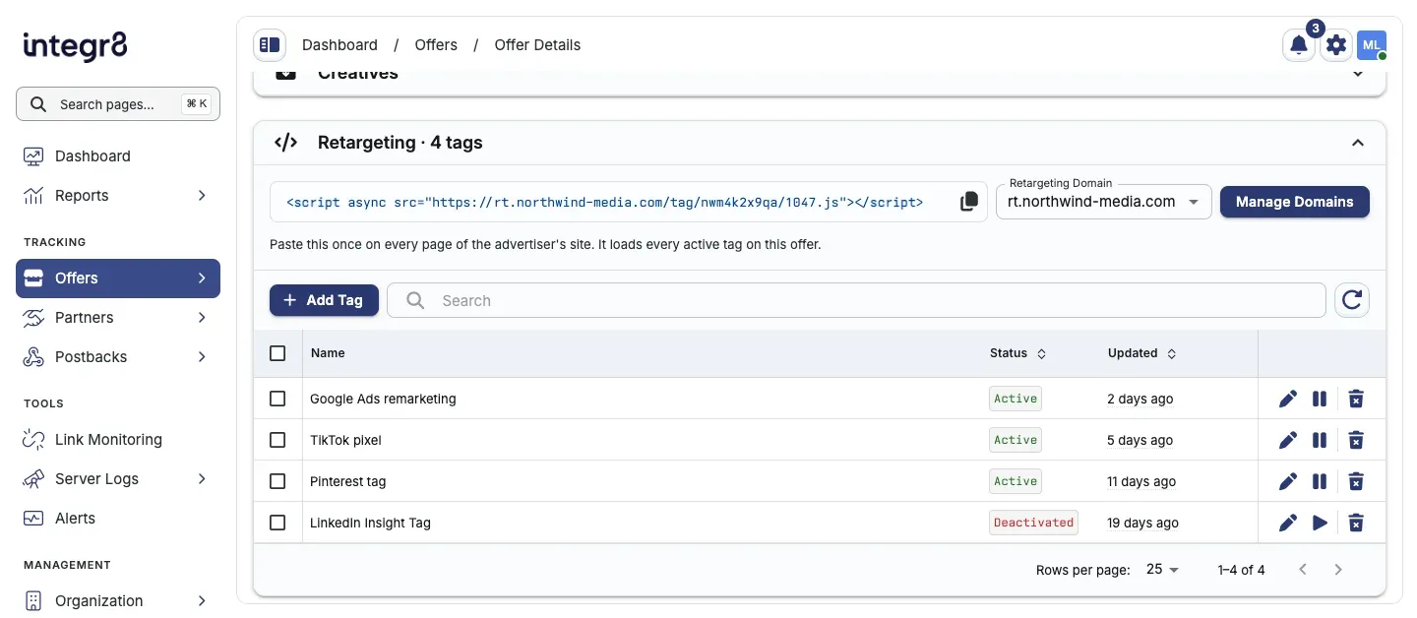Open Link Monitoring in the sidebar
This screenshot has width=1417, height=618.
click(118, 439)
